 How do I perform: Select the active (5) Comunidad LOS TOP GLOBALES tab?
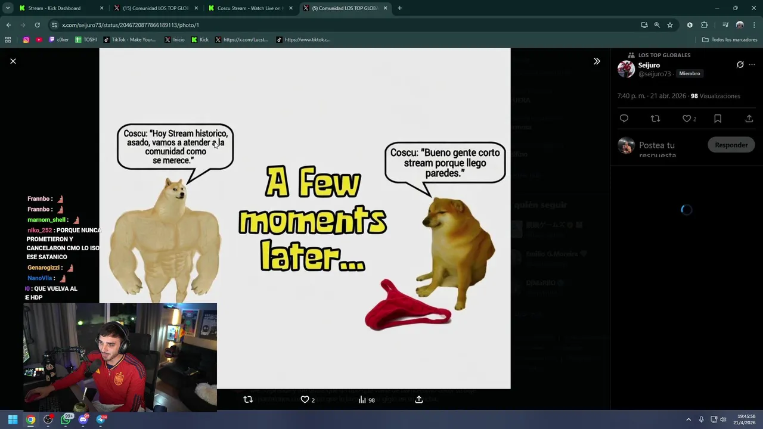tap(344, 8)
